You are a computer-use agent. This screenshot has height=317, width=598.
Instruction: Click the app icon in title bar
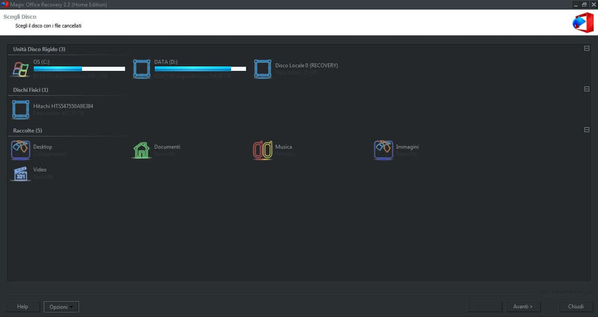pos(5,5)
